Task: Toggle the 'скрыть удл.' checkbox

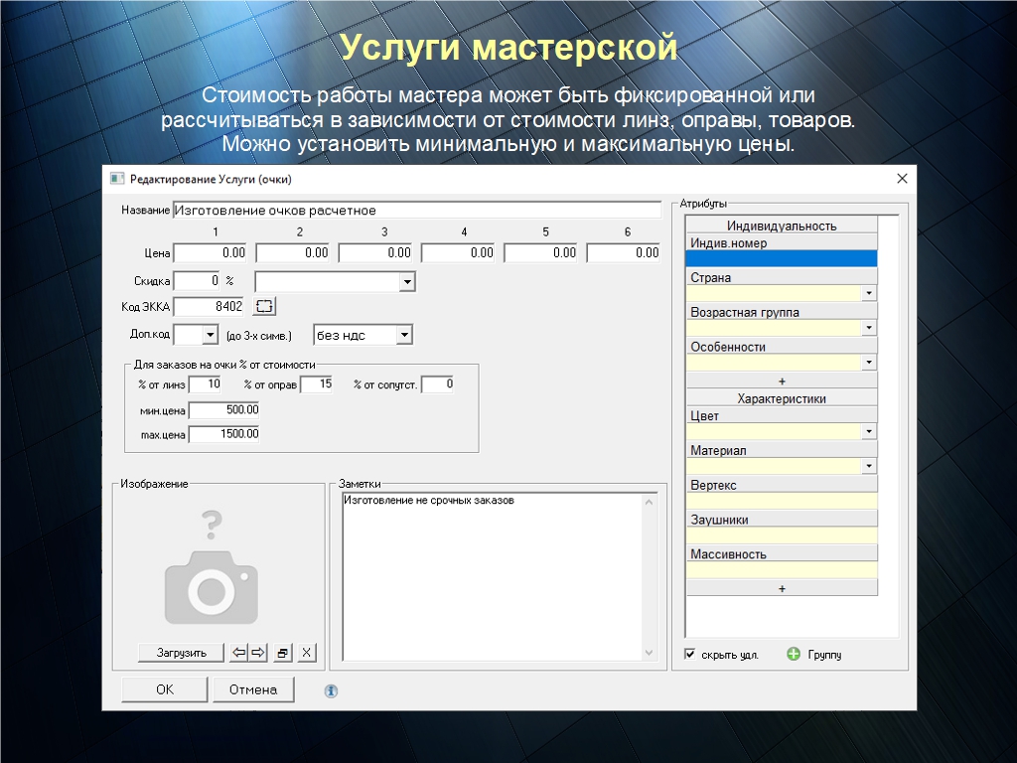Action: (690, 655)
